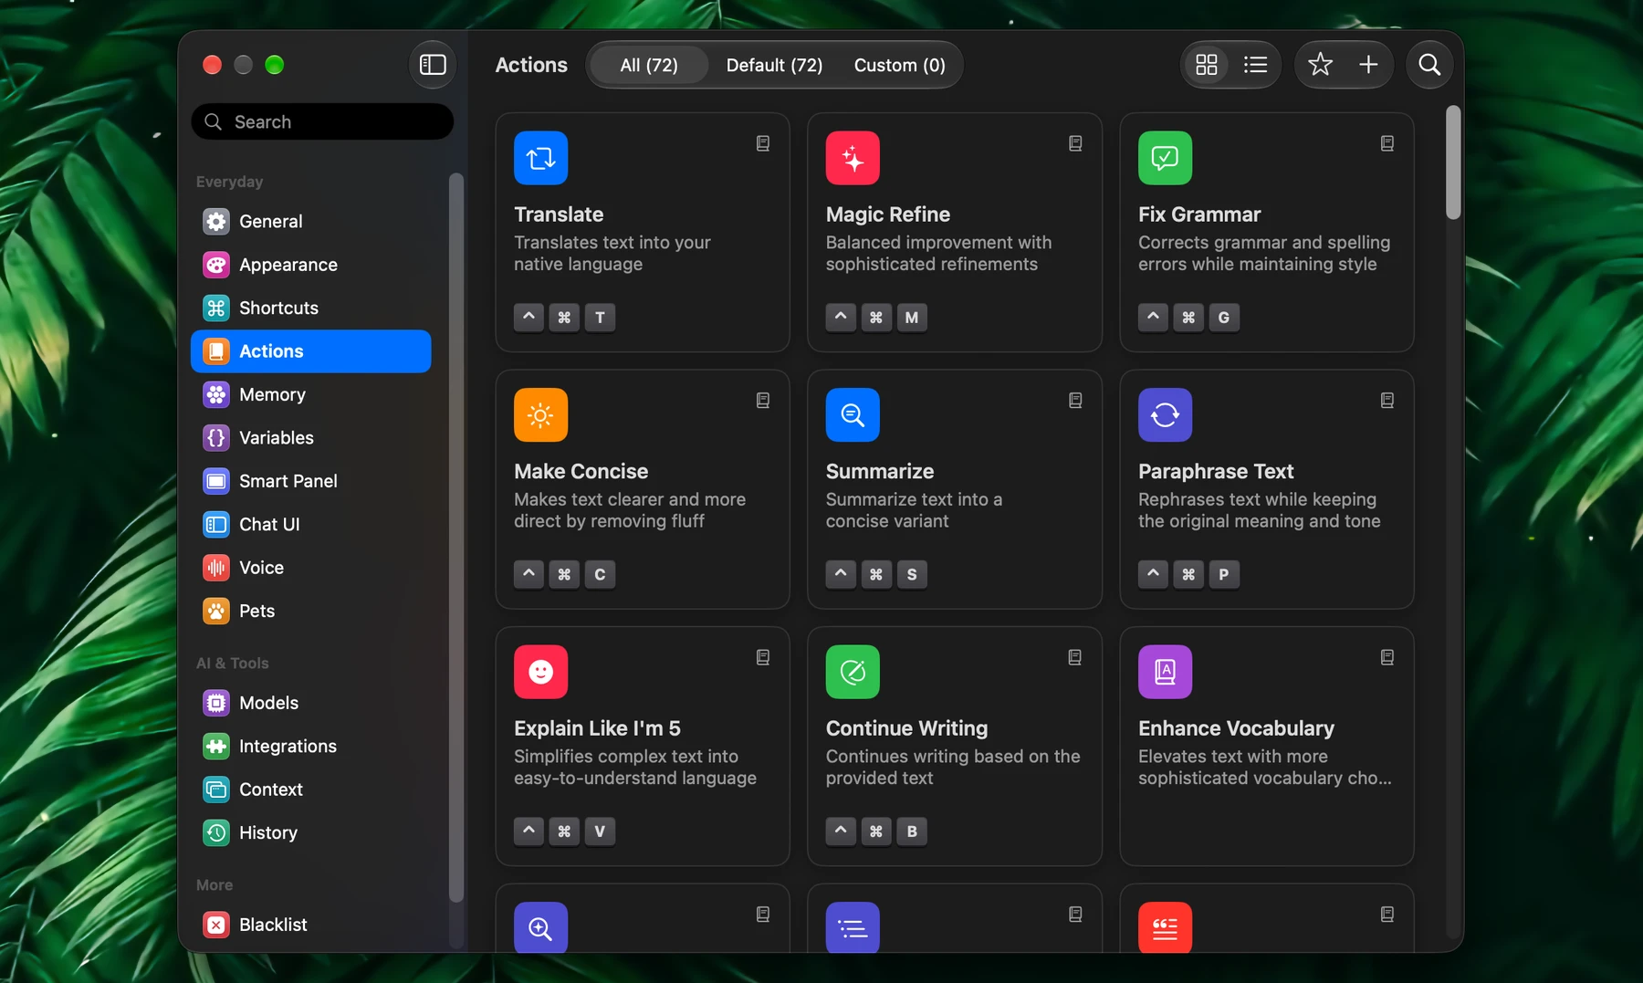This screenshot has height=983, width=1643.
Task: Click the Magic Refine shortcut M key badge
Action: point(912,318)
